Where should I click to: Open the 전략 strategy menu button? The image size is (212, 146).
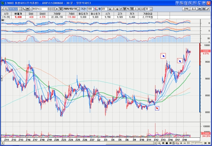[x=186, y=9]
